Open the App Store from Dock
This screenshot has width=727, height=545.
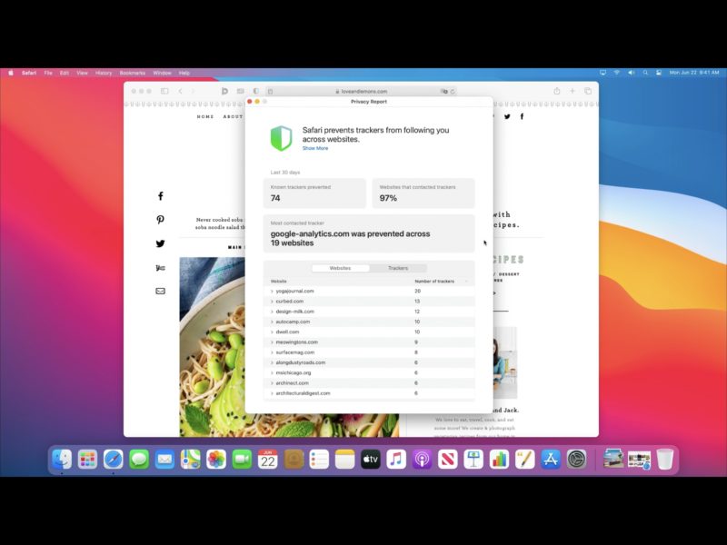[x=551, y=460]
